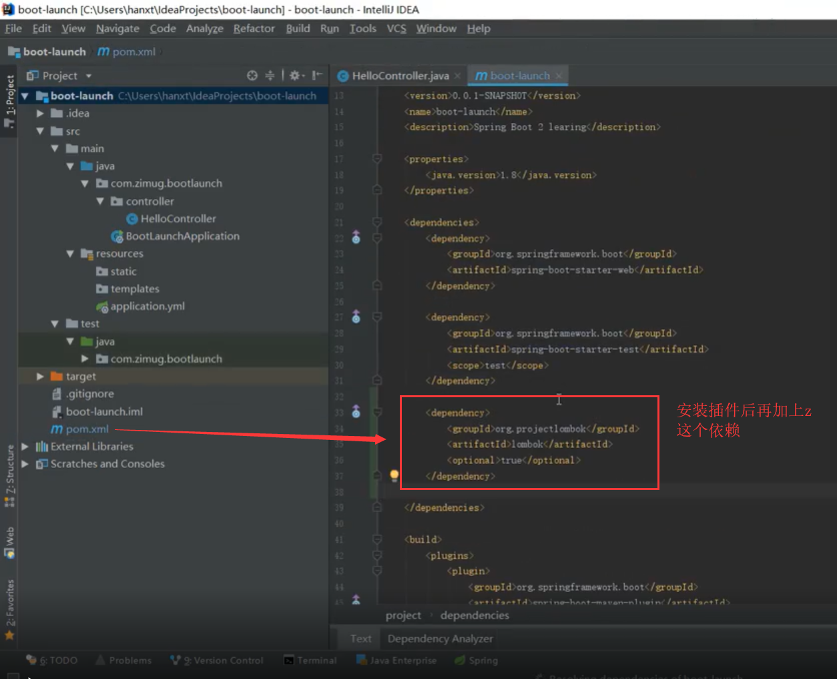The image size is (837, 679).
Task: Open the 9: Version Control tool window
Action: click(x=217, y=660)
